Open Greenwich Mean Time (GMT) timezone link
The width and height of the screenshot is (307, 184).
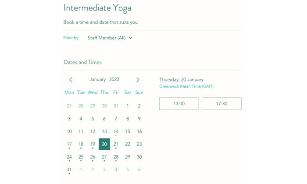coord(186,86)
